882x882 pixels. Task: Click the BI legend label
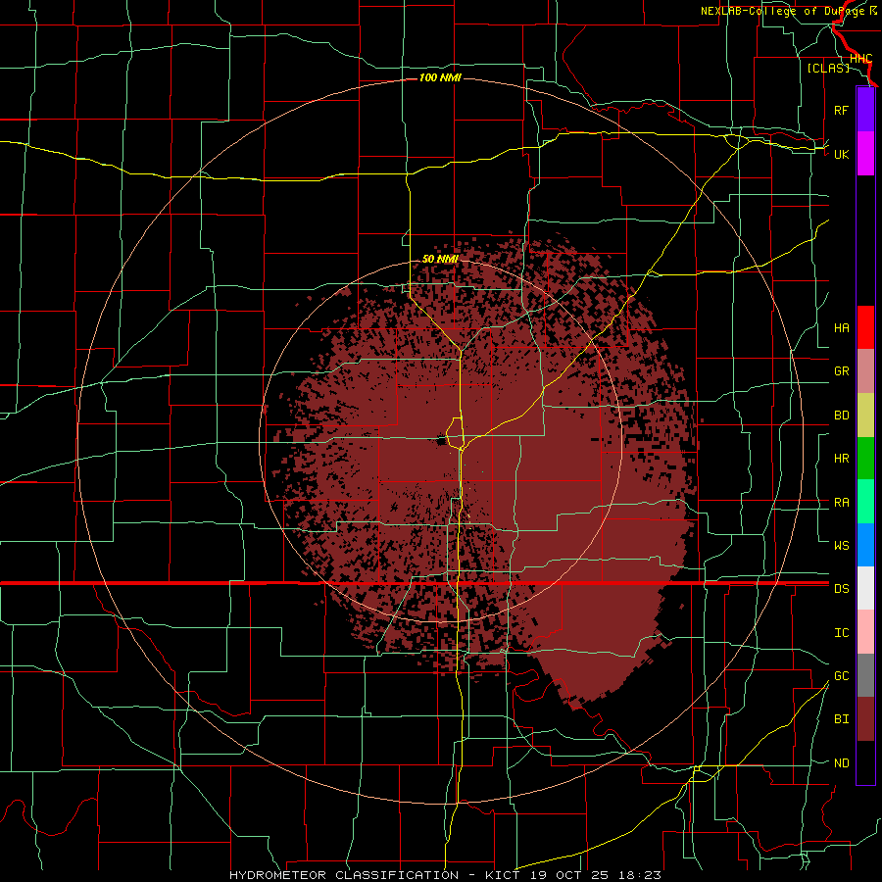coord(841,719)
